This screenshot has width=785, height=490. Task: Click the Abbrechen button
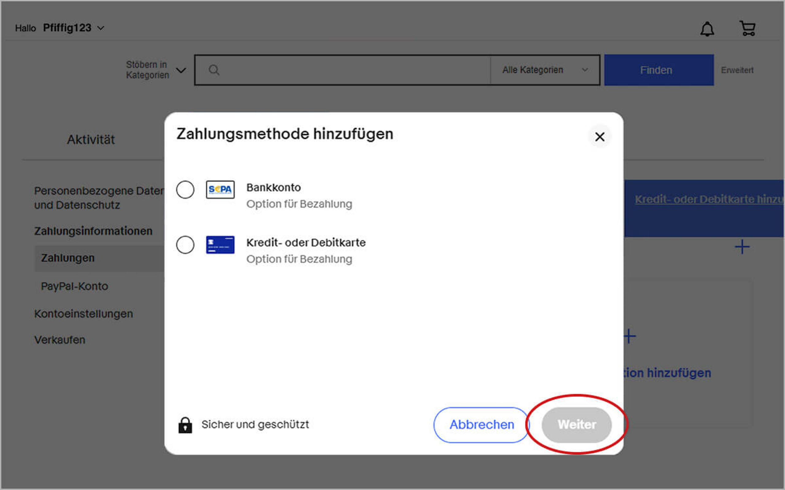[x=481, y=425]
